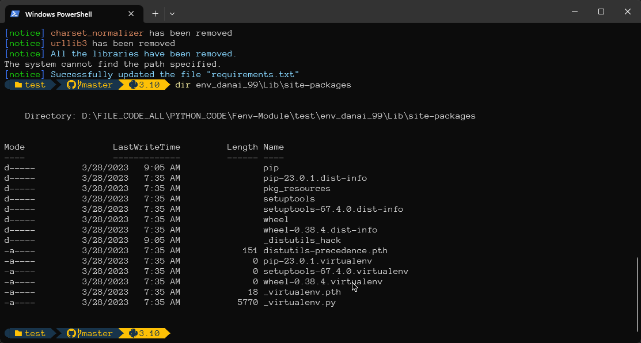Click Python 3.10 segment before dir command
The height and width of the screenshot is (343, 641).
144,85
